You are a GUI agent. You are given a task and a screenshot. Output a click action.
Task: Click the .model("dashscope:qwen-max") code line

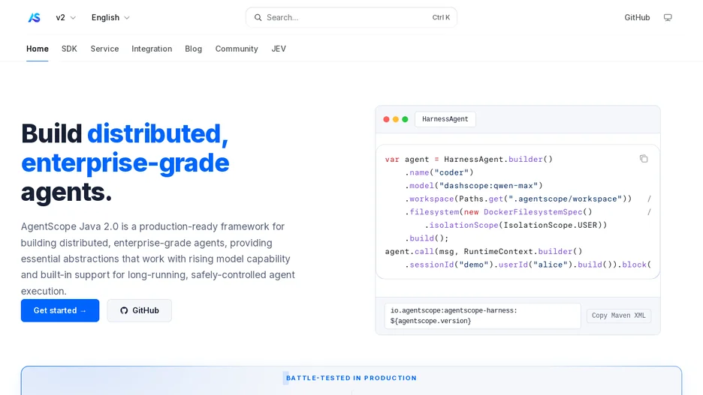coord(474,185)
